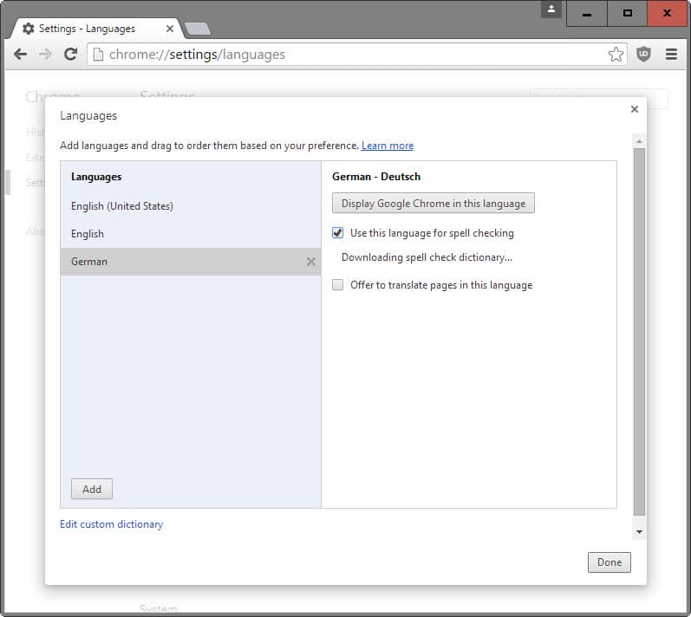Viewport: 691px width, 617px height.
Task: Click Display Google Chrome in this language
Action: click(434, 203)
